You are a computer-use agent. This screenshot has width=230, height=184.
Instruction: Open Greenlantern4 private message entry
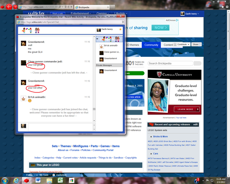(x=108, y=71)
